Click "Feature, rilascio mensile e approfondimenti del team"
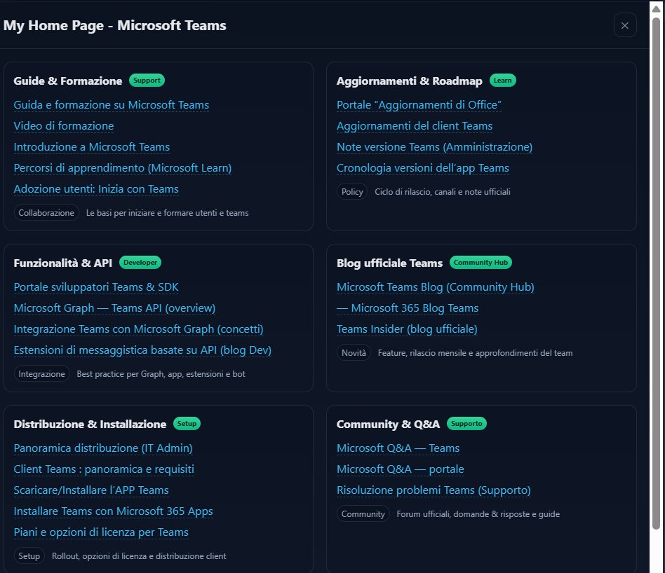 click(475, 353)
